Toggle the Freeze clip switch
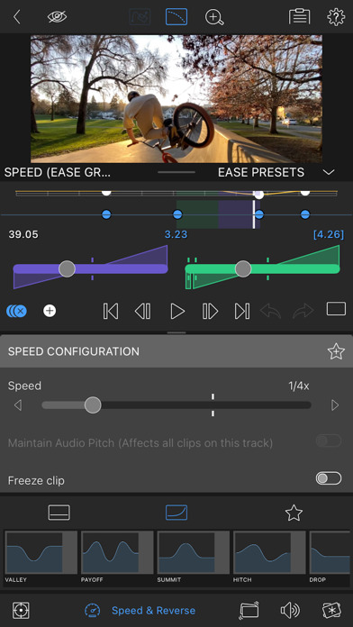Viewport: 353px width, 627px height. coord(329,478)
